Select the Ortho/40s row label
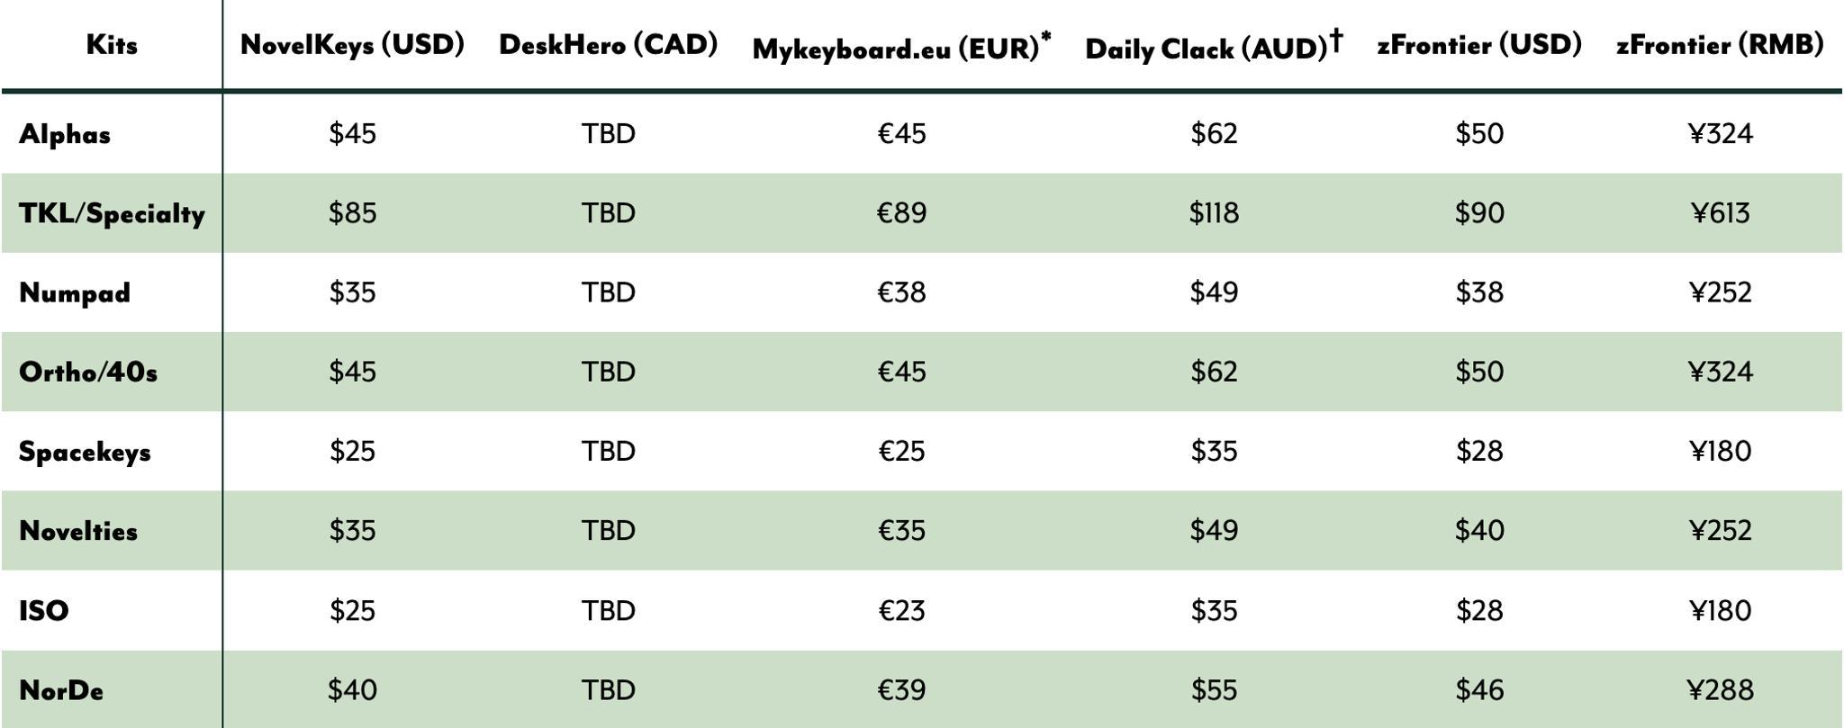Screen dimensions: 1844x728 point(88,372)
